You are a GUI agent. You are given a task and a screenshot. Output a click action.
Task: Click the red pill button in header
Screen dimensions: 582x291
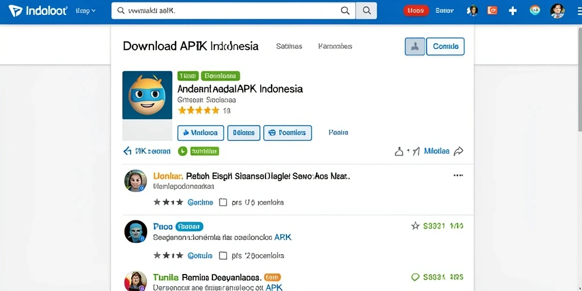point(415,11)
